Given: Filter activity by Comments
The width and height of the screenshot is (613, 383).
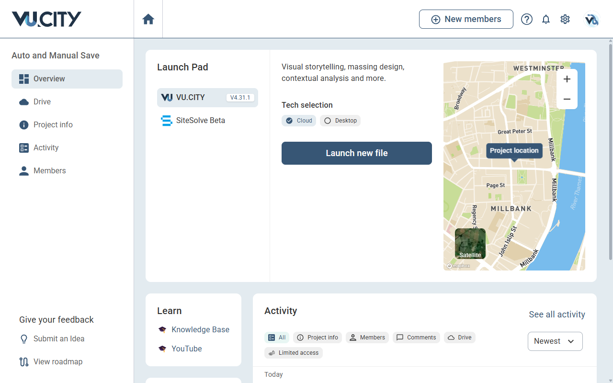Looking at the screenshot, I should (416, 338).
